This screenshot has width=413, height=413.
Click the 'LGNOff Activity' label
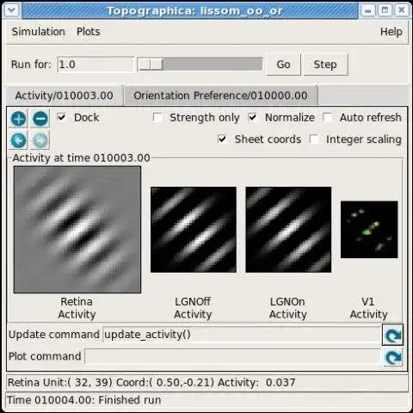[193, 308]
